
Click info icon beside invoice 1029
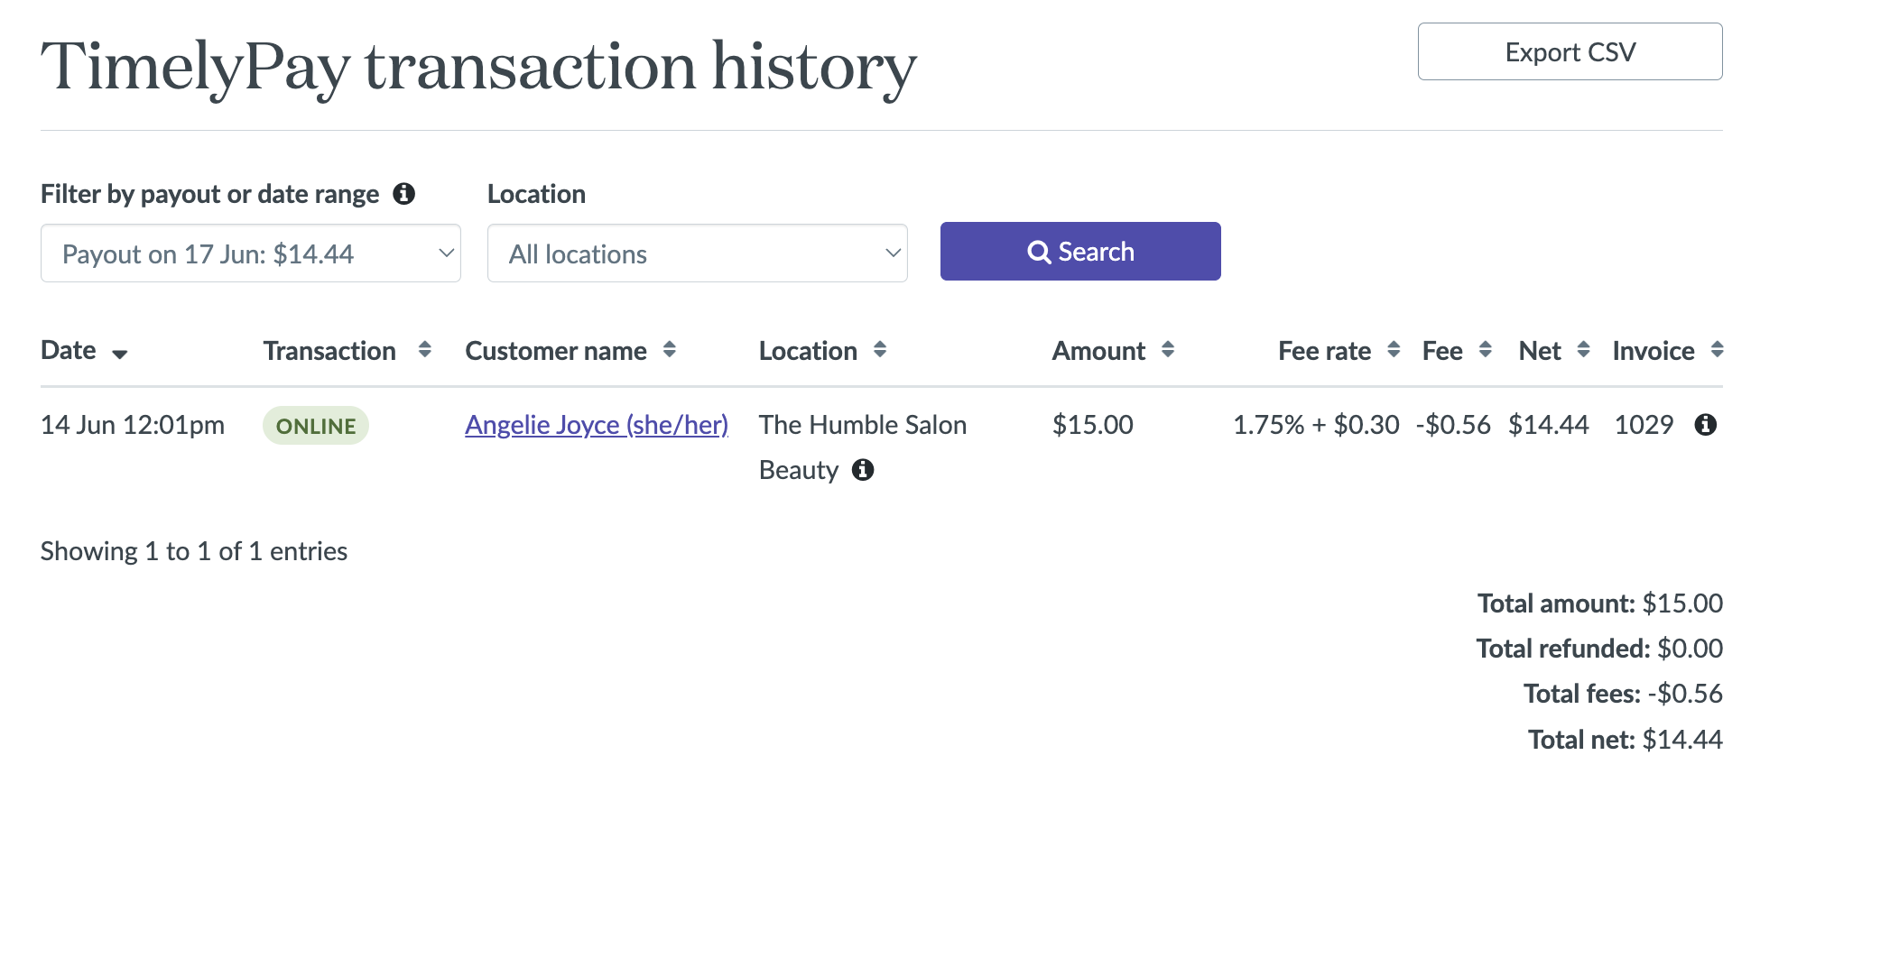1704,425
